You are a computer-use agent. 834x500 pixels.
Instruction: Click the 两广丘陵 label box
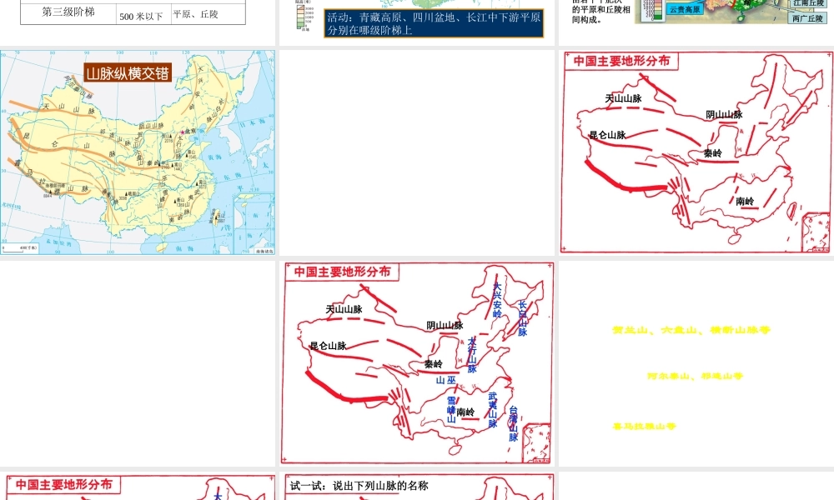click(806, 18)
